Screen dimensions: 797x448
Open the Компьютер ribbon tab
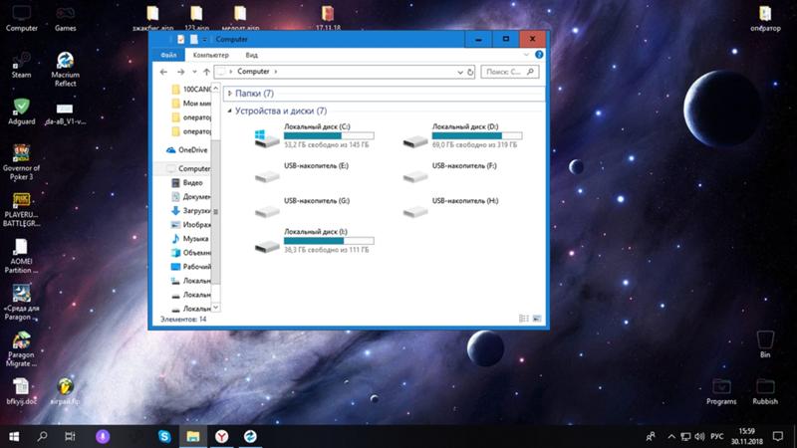[210, 55]
